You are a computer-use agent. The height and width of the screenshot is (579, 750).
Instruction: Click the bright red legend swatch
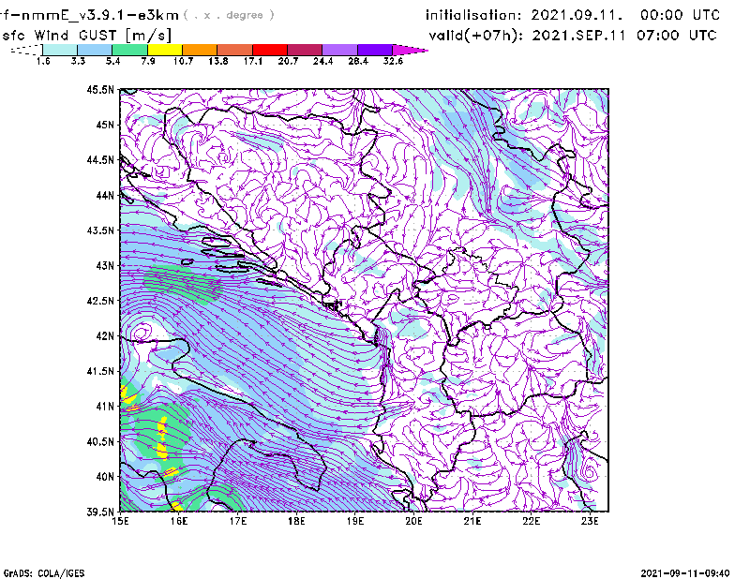coord(270,50)
